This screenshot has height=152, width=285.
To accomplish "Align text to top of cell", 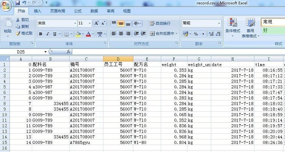I will point(114,23).
